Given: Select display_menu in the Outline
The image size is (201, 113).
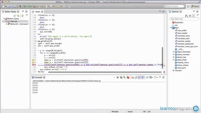Looking at the screenshot, I should pyautogui.click(x=183, y=62).
